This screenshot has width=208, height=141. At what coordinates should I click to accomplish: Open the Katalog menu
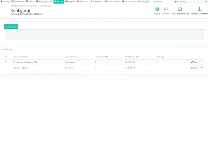click(5, 2)
